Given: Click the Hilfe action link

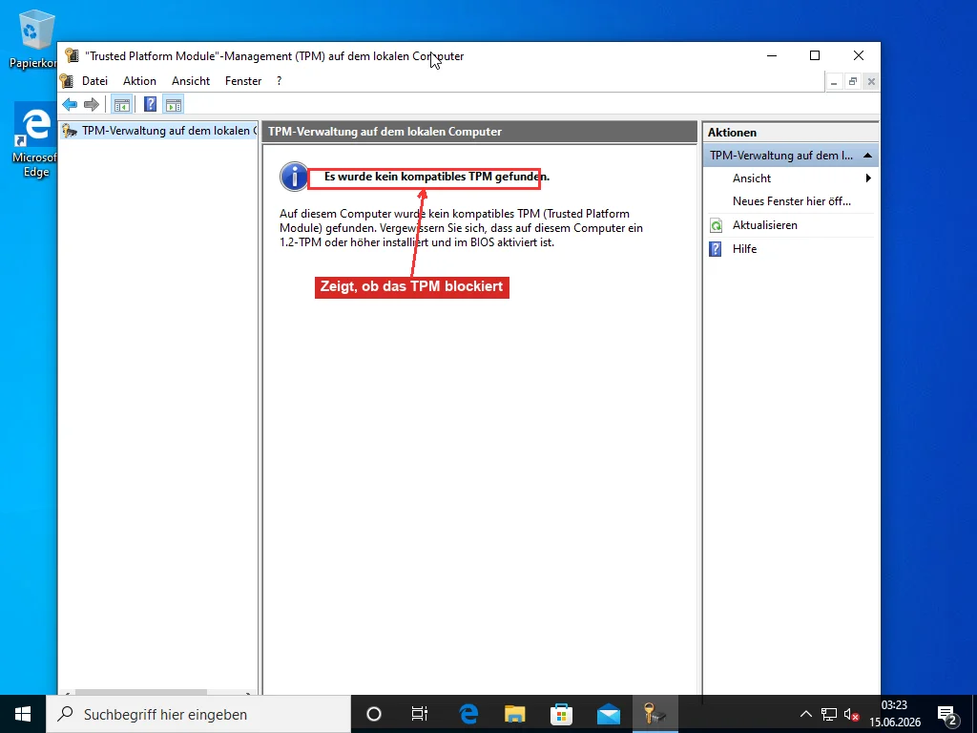Looking at the screenshot, I should [744, 249].
